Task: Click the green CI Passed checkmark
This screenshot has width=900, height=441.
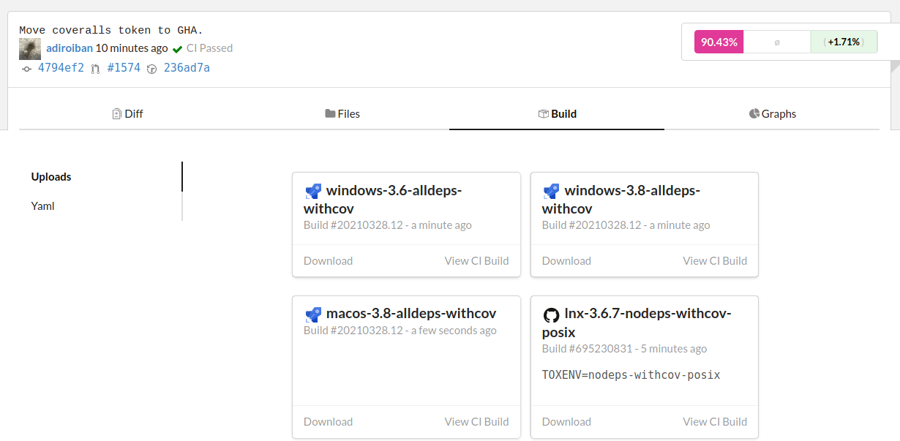Action: 177,49
